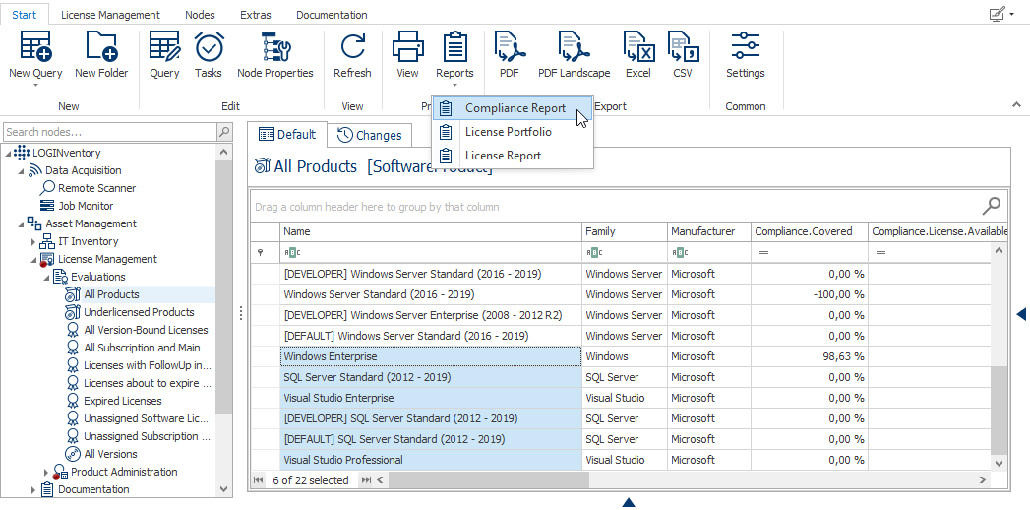Click the tree panel vertical scrollbar thumb

coord(224,287)
